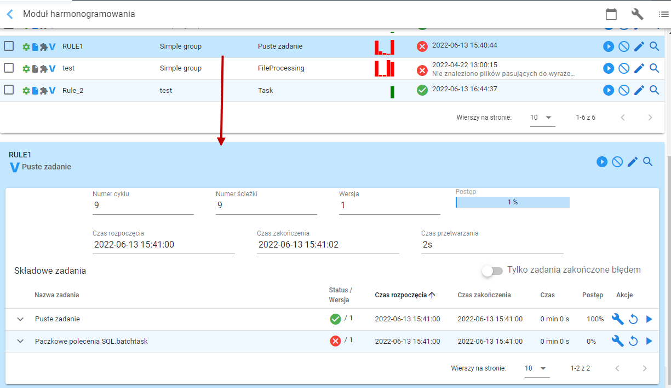Open Rule_2 details with magnifier icon
671x388 pixels.
[654, 90]
